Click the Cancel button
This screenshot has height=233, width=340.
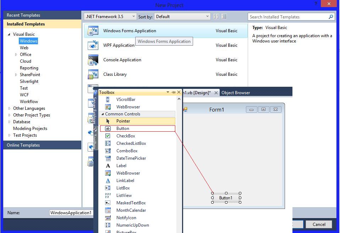319,225
